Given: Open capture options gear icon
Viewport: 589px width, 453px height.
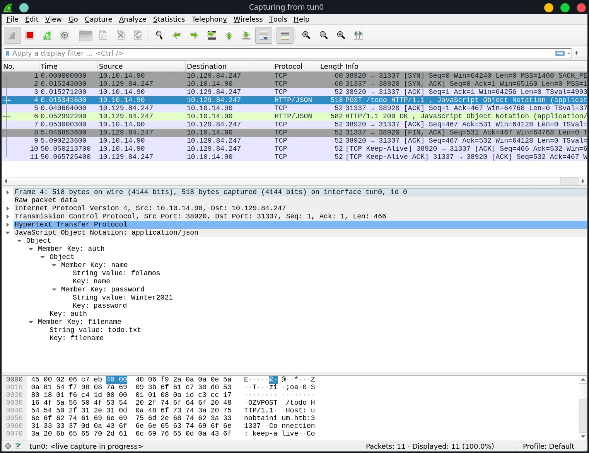Looking at the screenshot, I should click(65, 35).
